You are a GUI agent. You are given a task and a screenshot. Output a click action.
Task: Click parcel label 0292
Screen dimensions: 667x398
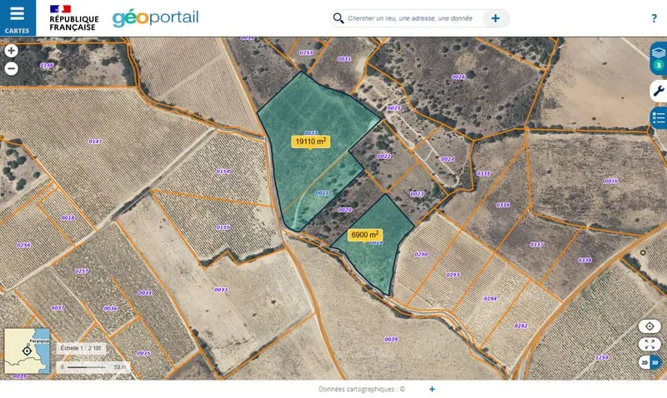520,326
